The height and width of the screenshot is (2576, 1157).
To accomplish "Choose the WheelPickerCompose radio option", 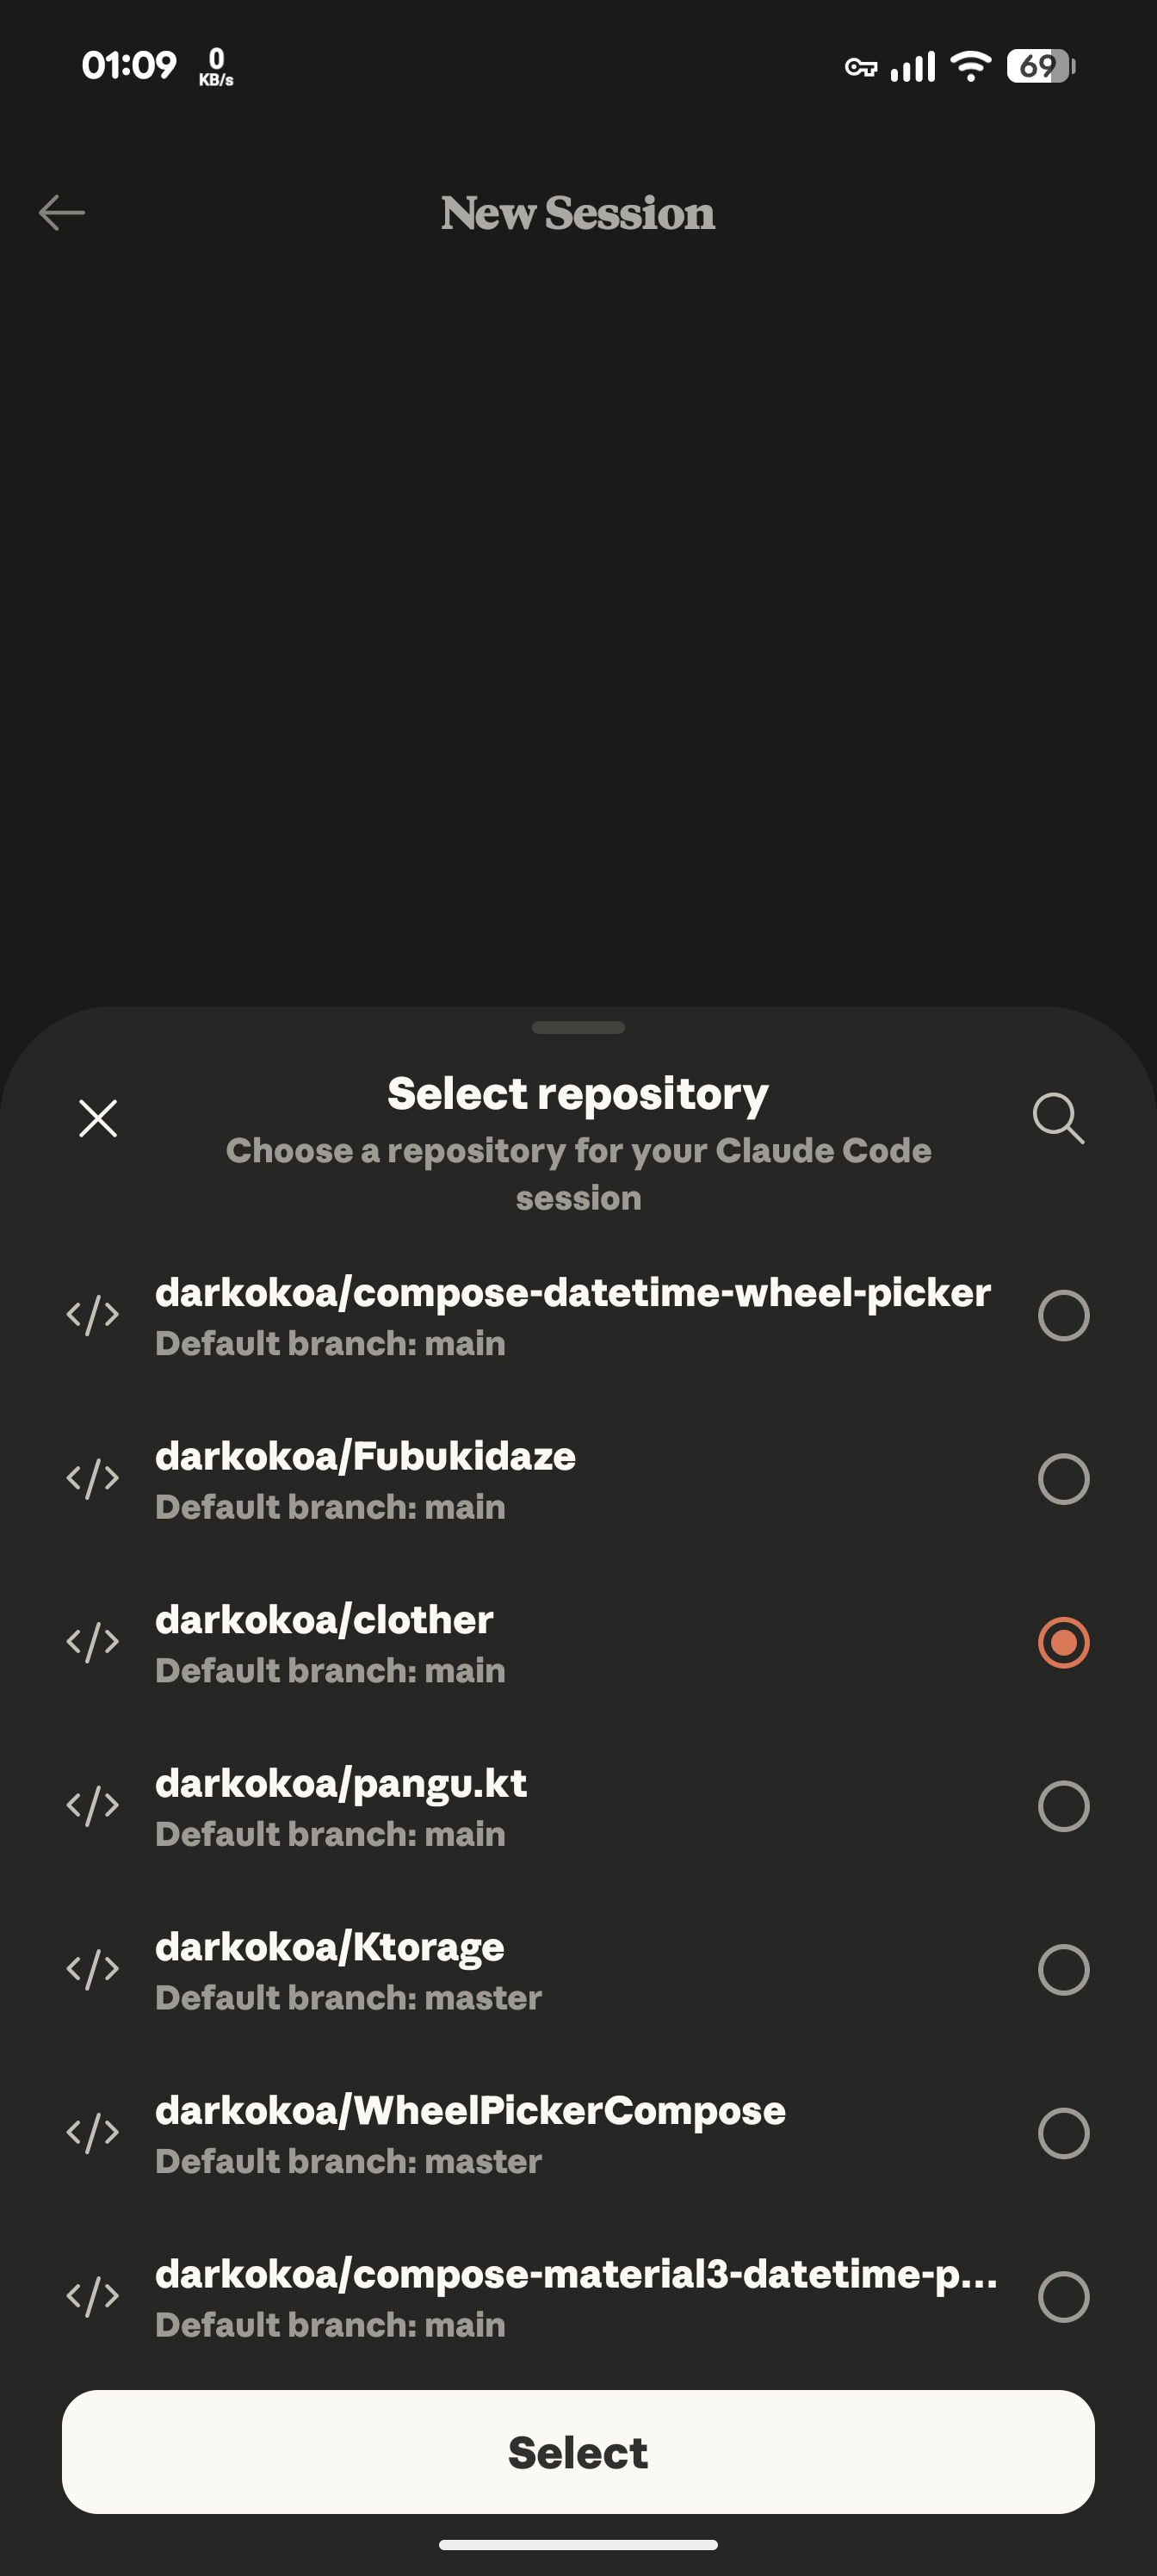I will point(1063,2133).
